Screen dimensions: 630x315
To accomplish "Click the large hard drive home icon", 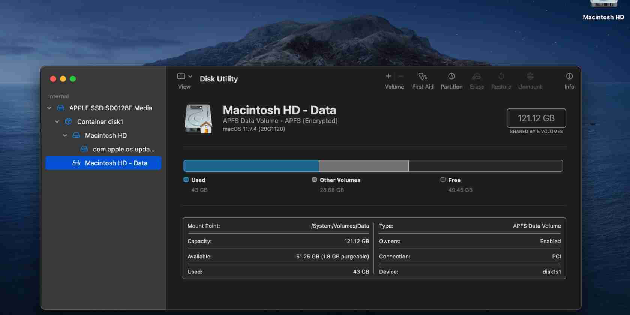I will tap(198, 119).
